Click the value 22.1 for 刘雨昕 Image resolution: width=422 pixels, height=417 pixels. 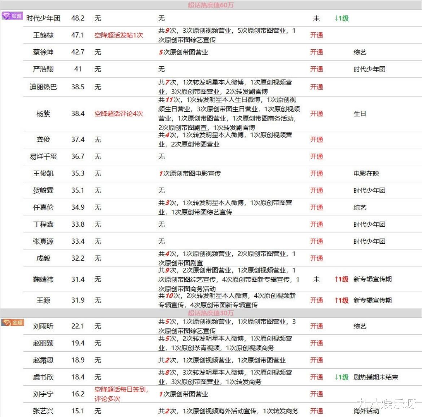[x=78, y=326]
